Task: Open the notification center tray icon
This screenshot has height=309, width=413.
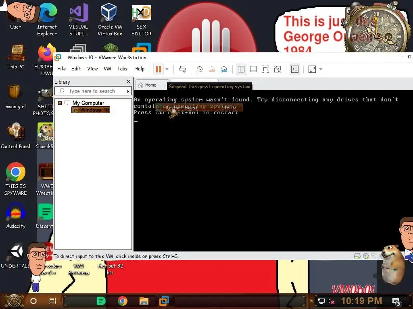Action: click(x=397, y=302)
